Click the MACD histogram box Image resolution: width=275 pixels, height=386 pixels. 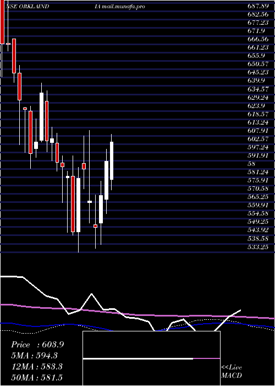pos(151,358)
